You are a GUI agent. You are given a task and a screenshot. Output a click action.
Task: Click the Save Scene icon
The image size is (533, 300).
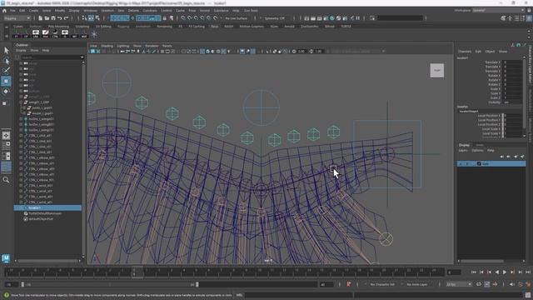click(x=53, y=18)
